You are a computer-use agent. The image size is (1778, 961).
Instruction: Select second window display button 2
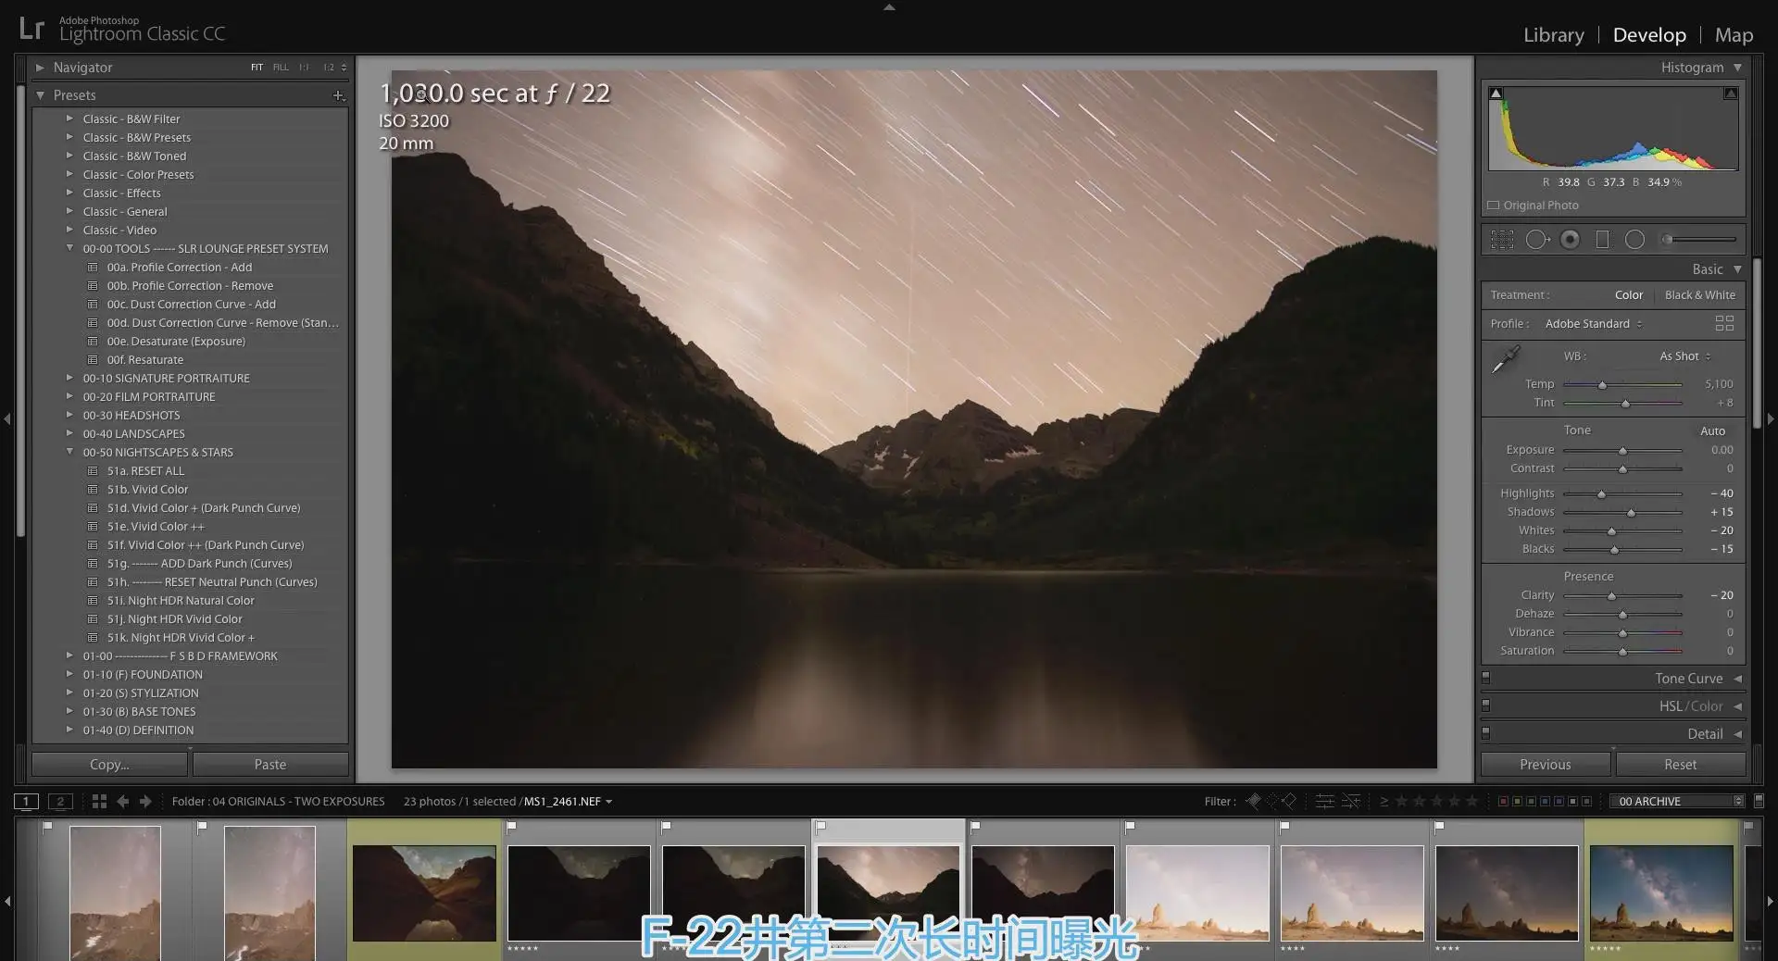[x=60, y=802]
